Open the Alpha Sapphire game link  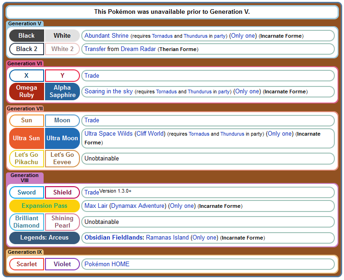coord(62,91)
